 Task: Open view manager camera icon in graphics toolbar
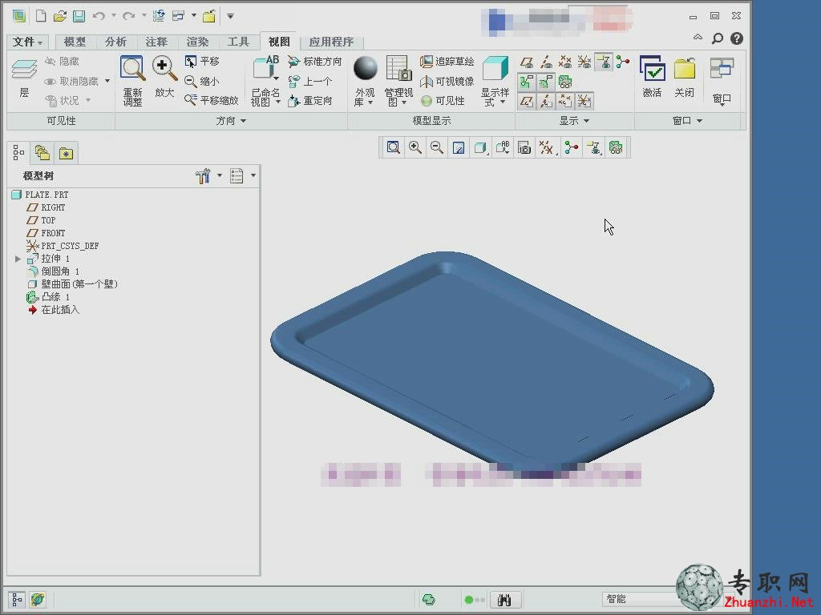coord(524,148)
